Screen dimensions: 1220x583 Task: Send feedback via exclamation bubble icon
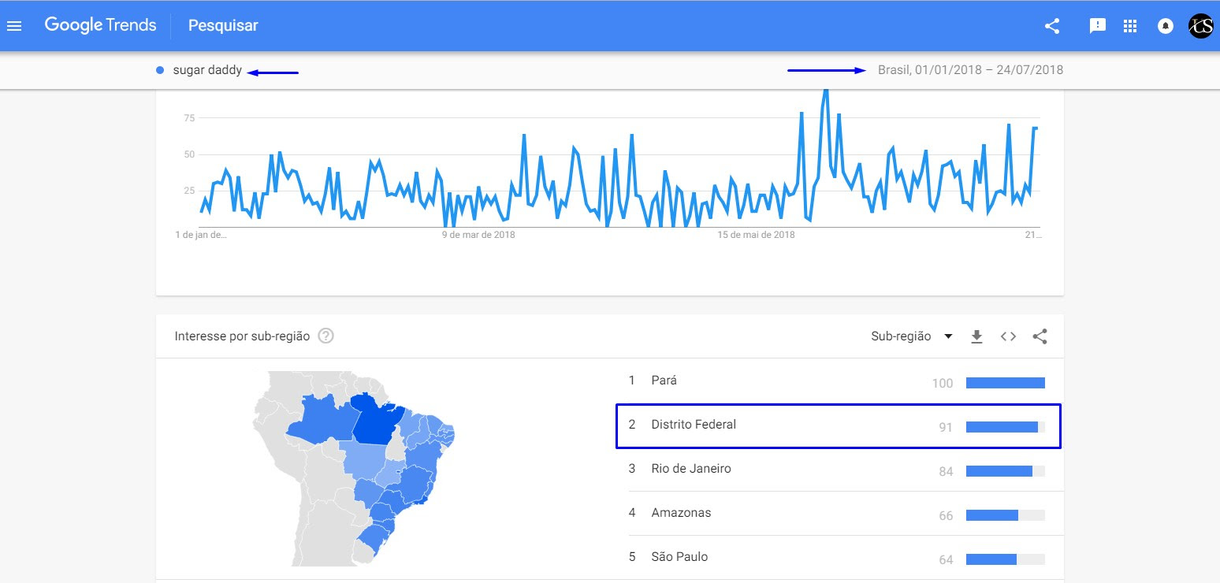click(x=1097, y=26)
